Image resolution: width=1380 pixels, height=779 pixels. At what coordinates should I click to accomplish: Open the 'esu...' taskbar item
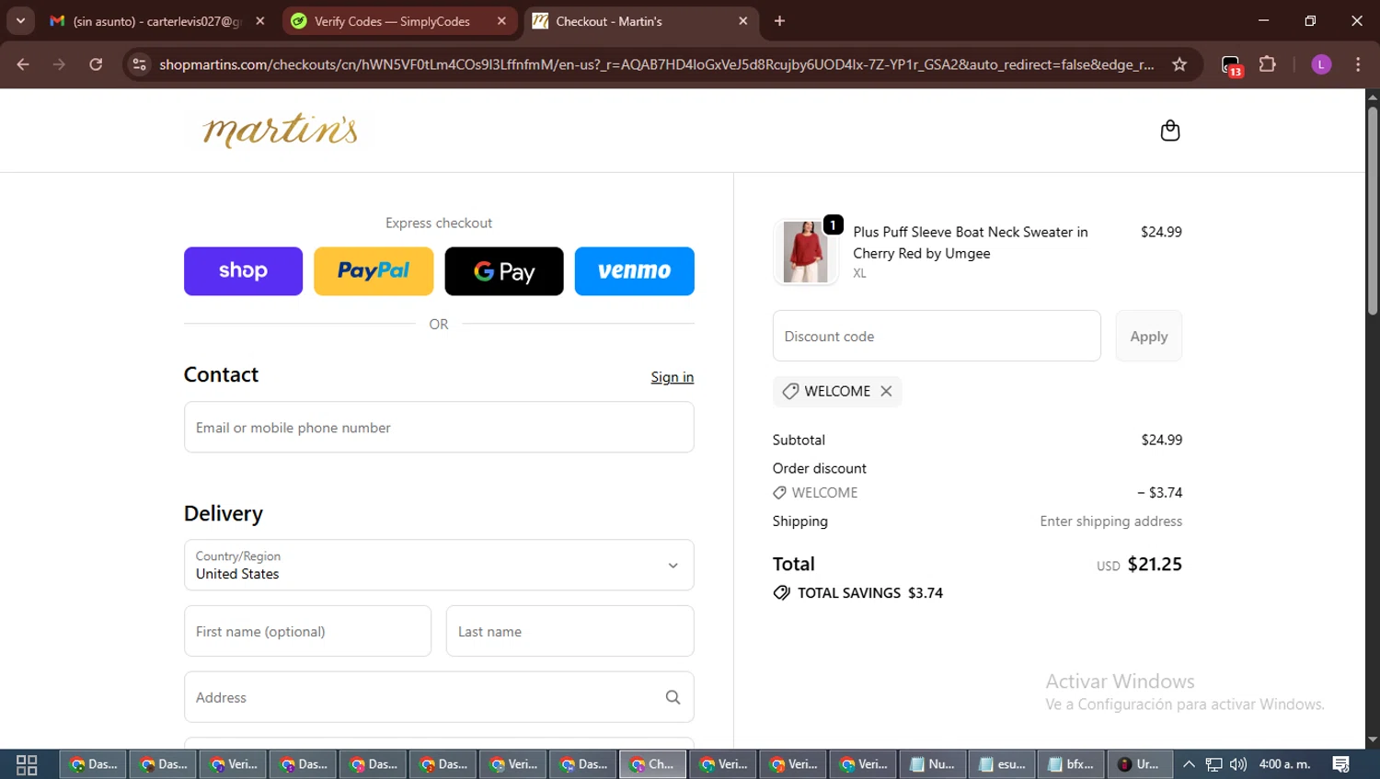(x=1003, y=764)
